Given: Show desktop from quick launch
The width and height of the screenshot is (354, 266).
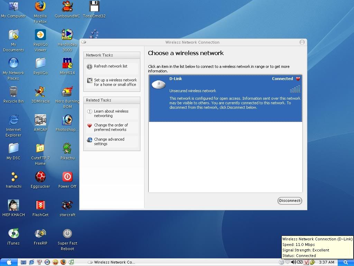Looking at the screenshot, I should pos(24,262).
